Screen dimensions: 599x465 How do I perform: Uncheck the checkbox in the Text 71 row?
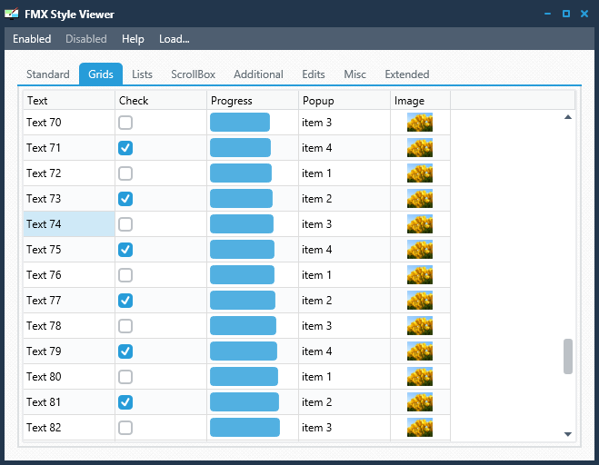[125, 148]
